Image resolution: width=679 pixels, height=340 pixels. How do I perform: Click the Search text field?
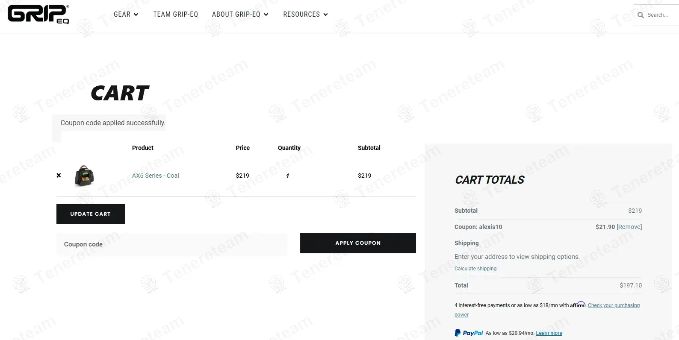[661, 15]
